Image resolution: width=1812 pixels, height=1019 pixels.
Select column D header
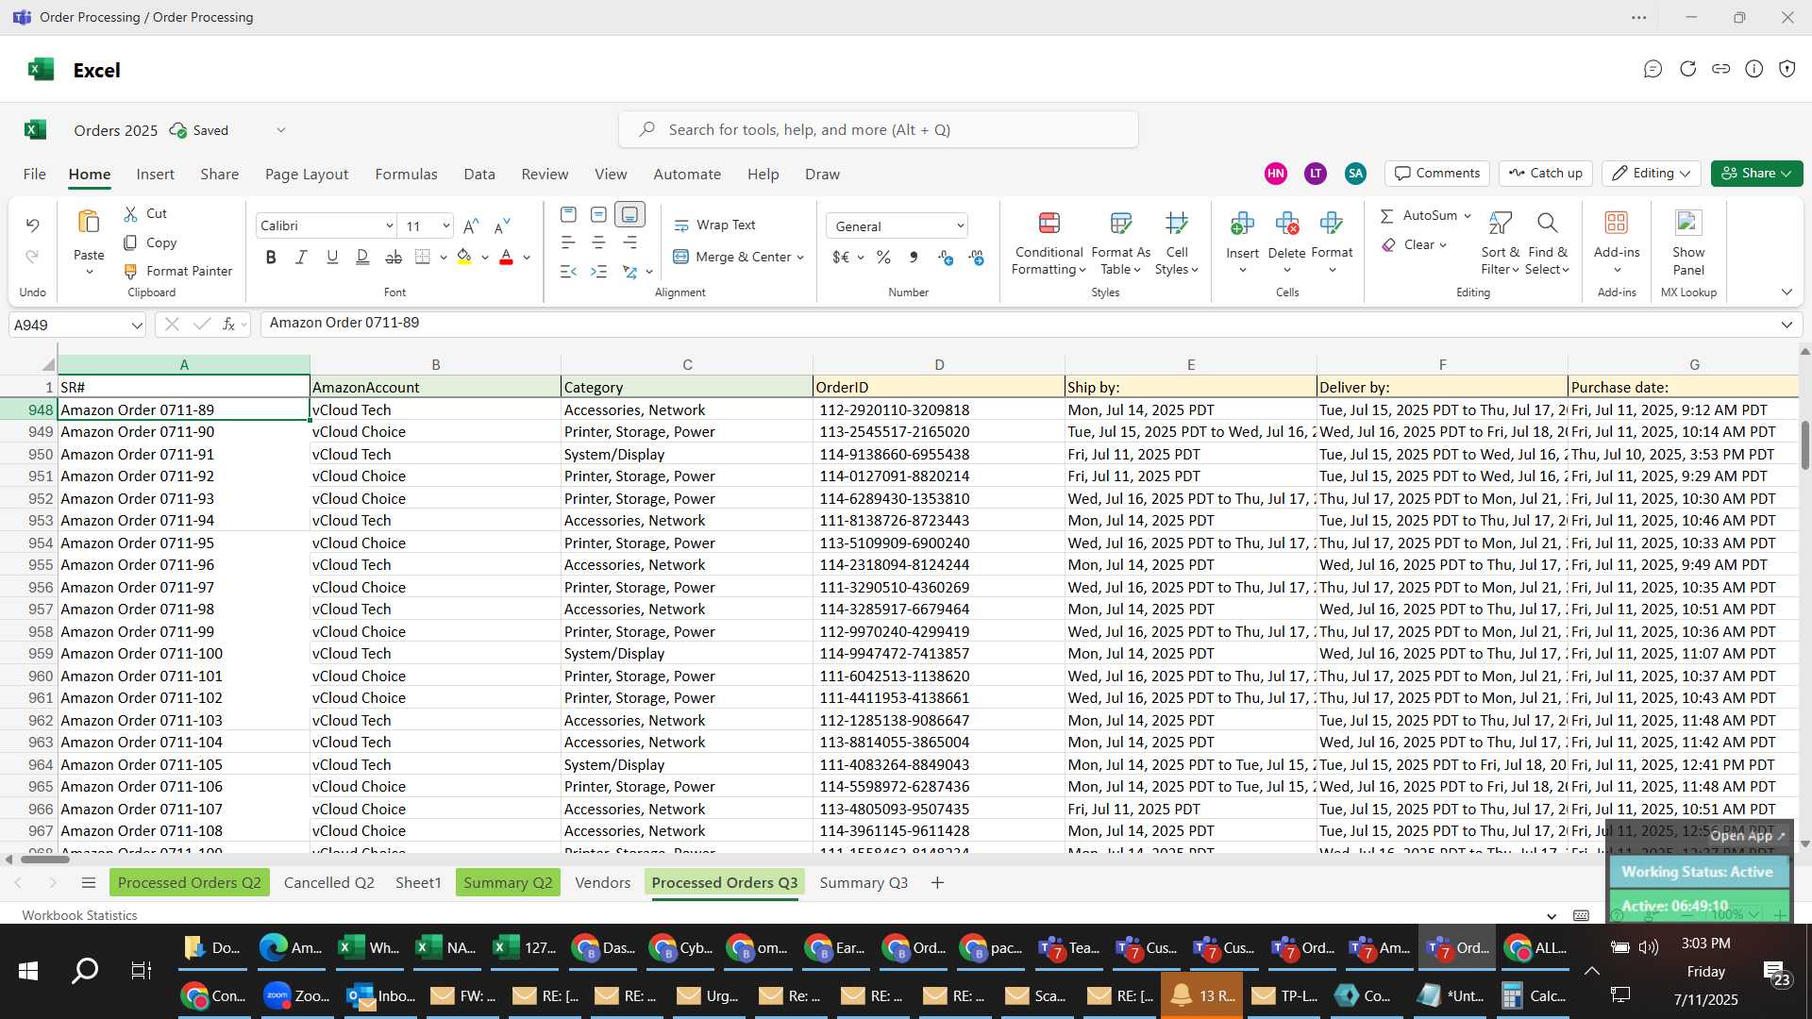tap(939, 365)
